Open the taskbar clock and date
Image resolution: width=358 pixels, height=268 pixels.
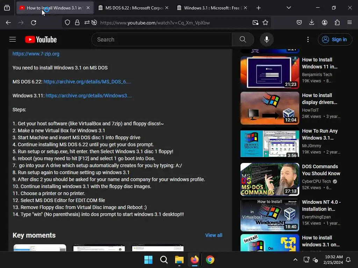(333, 260)
